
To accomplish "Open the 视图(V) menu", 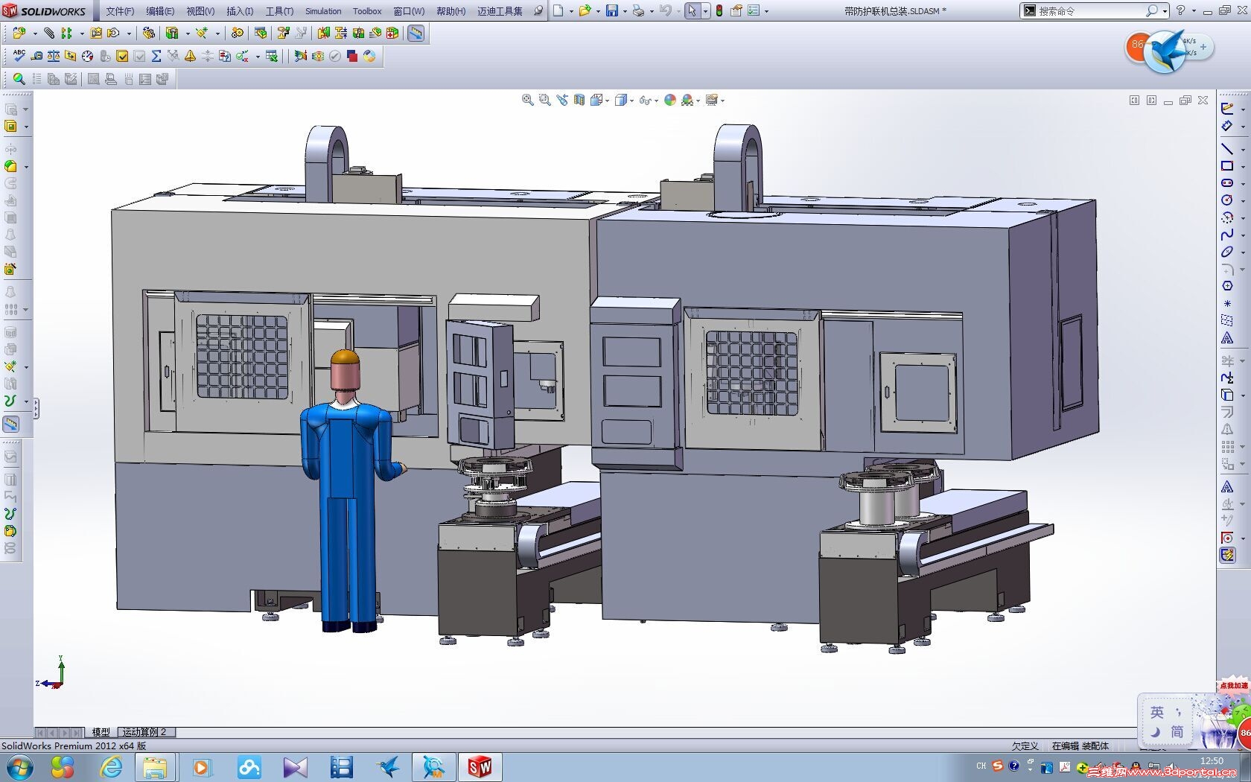I will point(200,11).
